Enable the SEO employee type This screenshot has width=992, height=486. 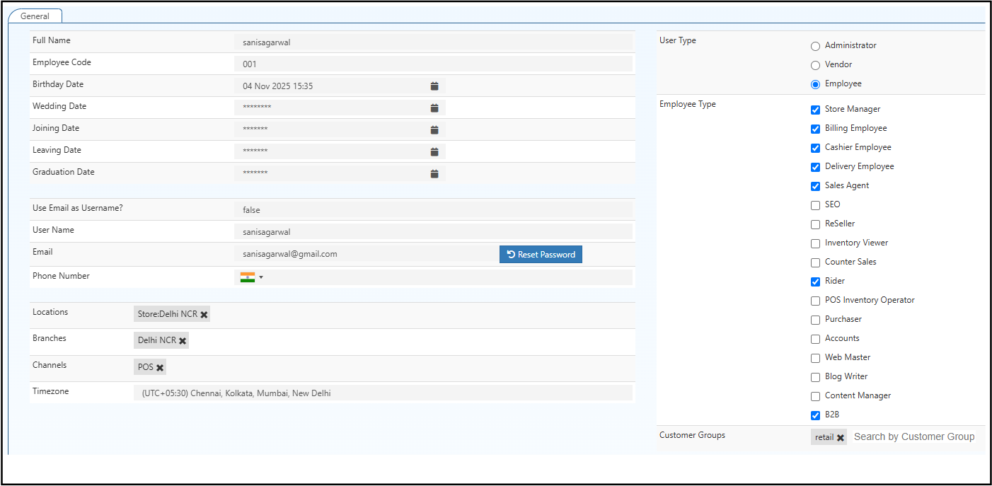click(815, 204)
